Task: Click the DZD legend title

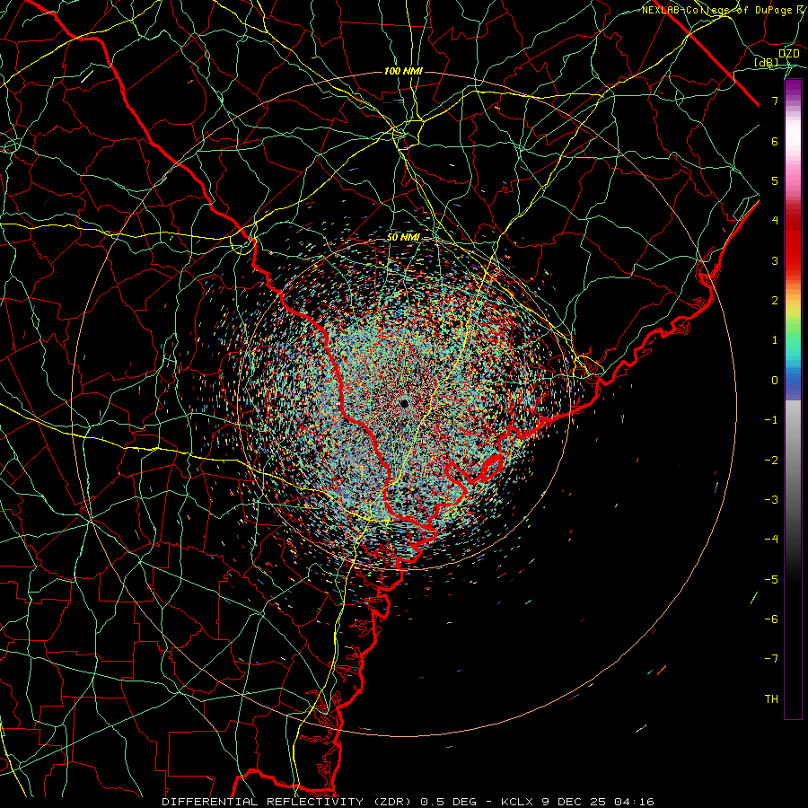Action: tap(788, 54)
